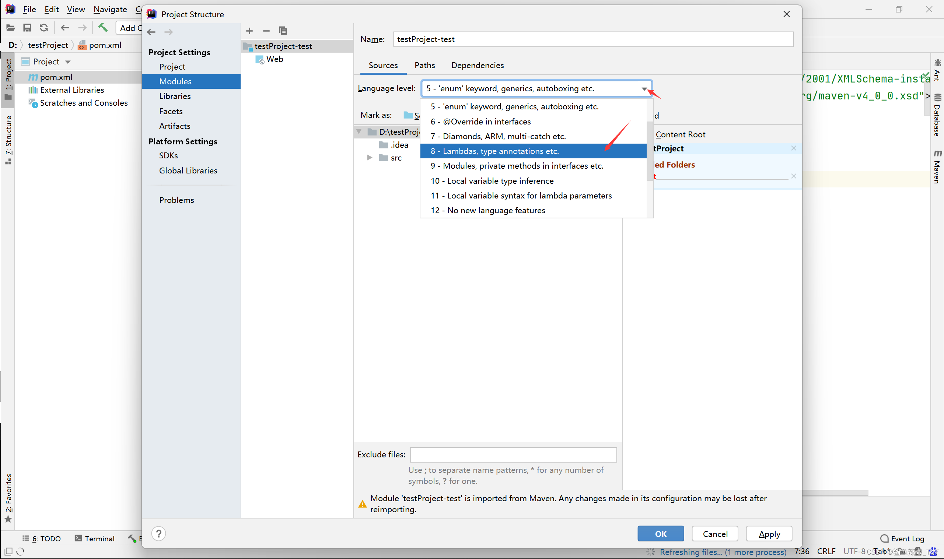Click the Apply button

pyautogui.click(x=769, y=534)
